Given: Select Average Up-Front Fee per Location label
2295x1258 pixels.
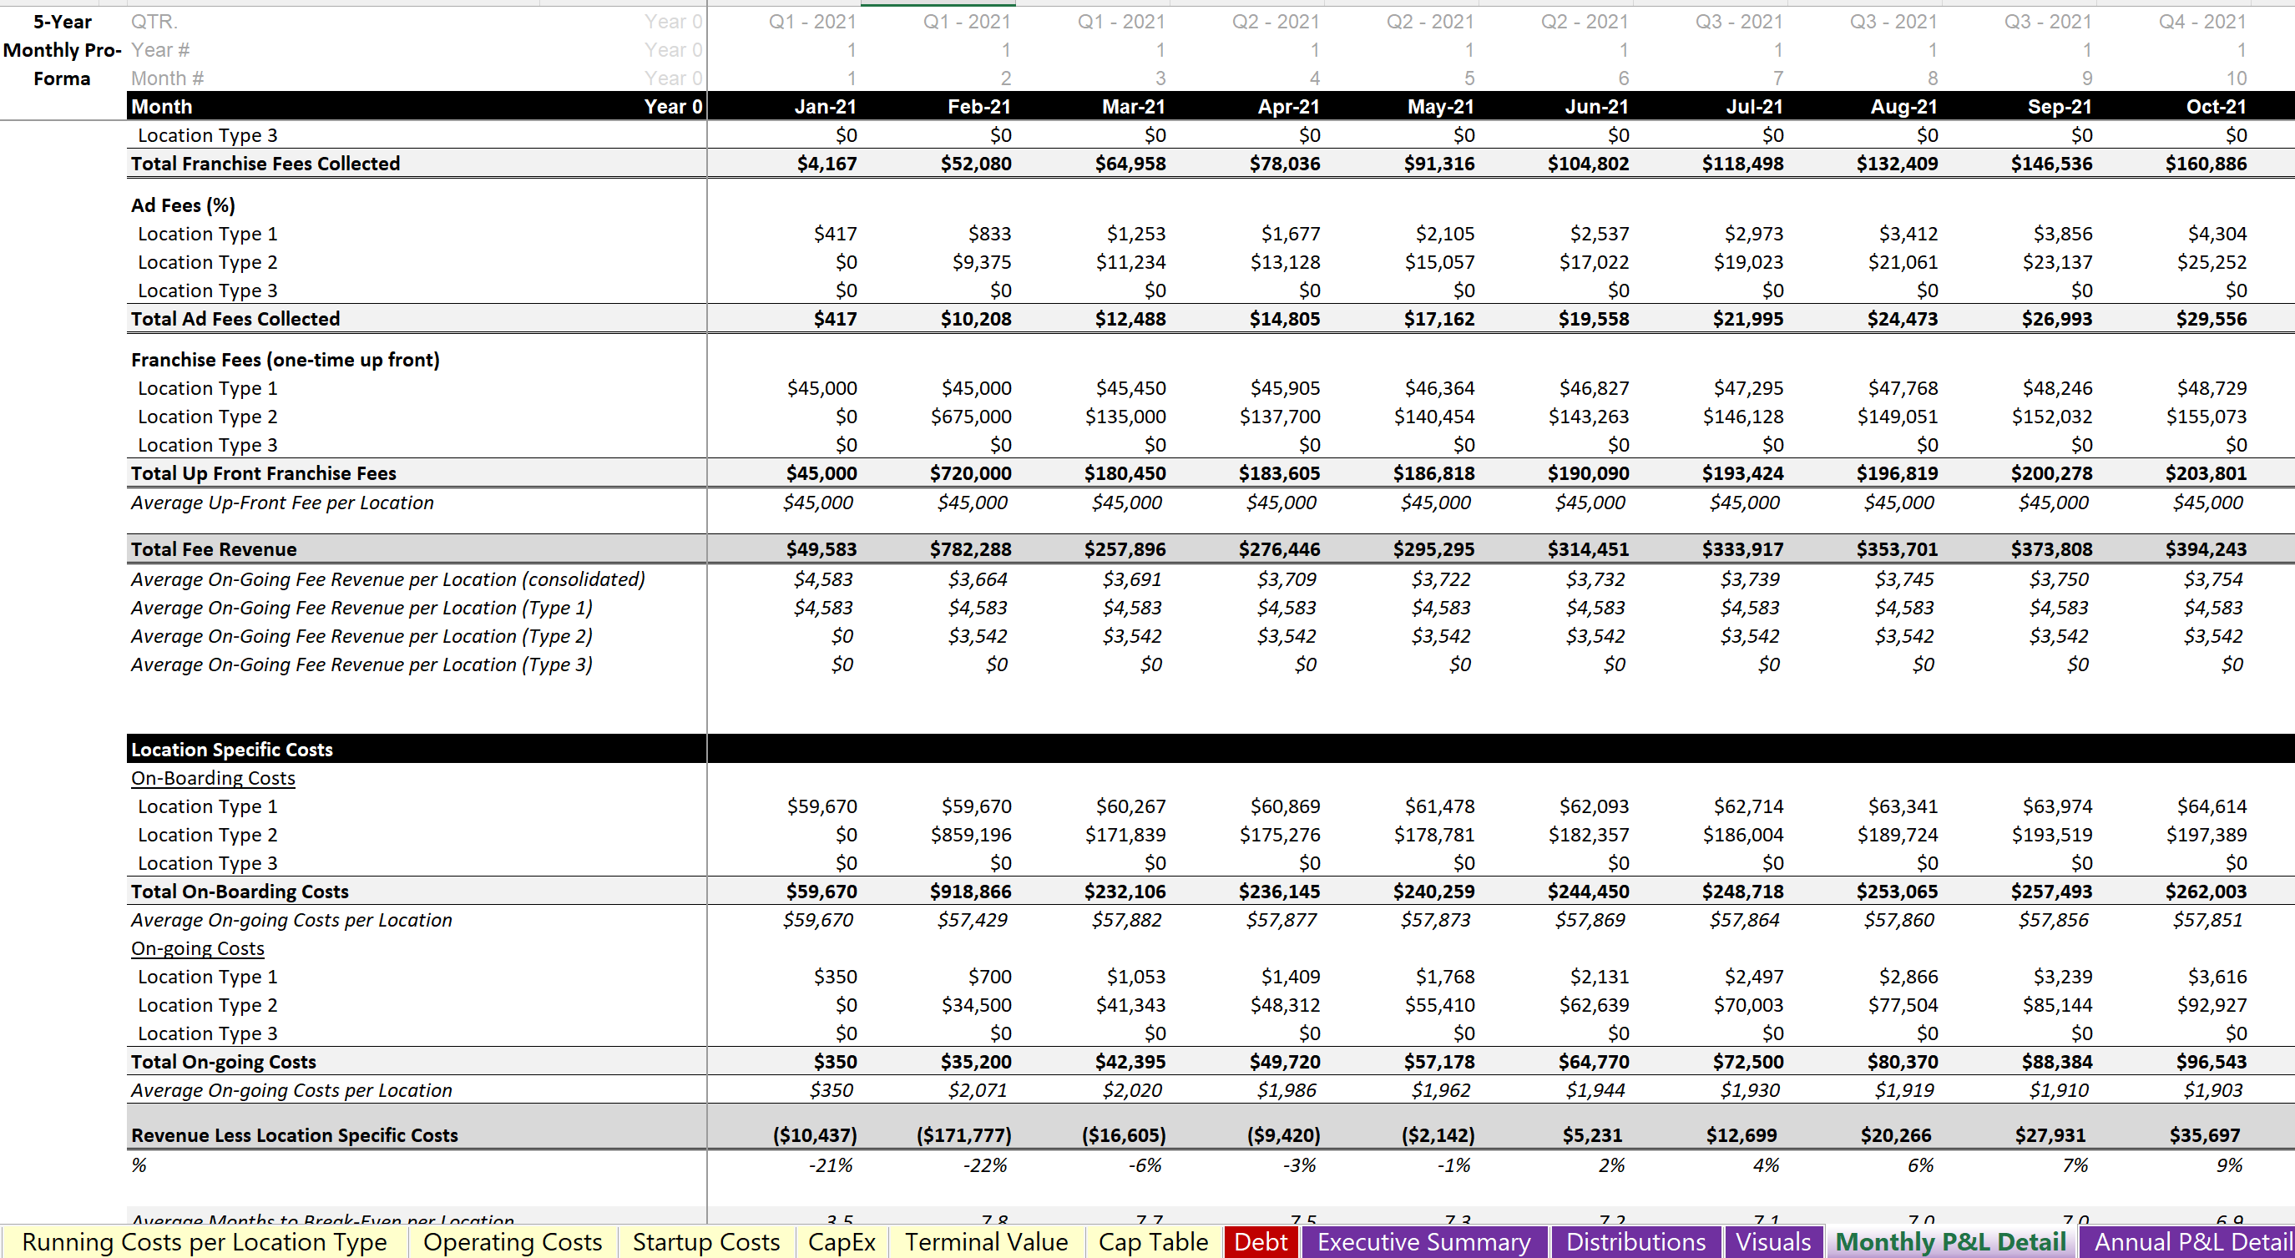Looking at the screenshot, I should pyautogui.click(x=282, y=503).
